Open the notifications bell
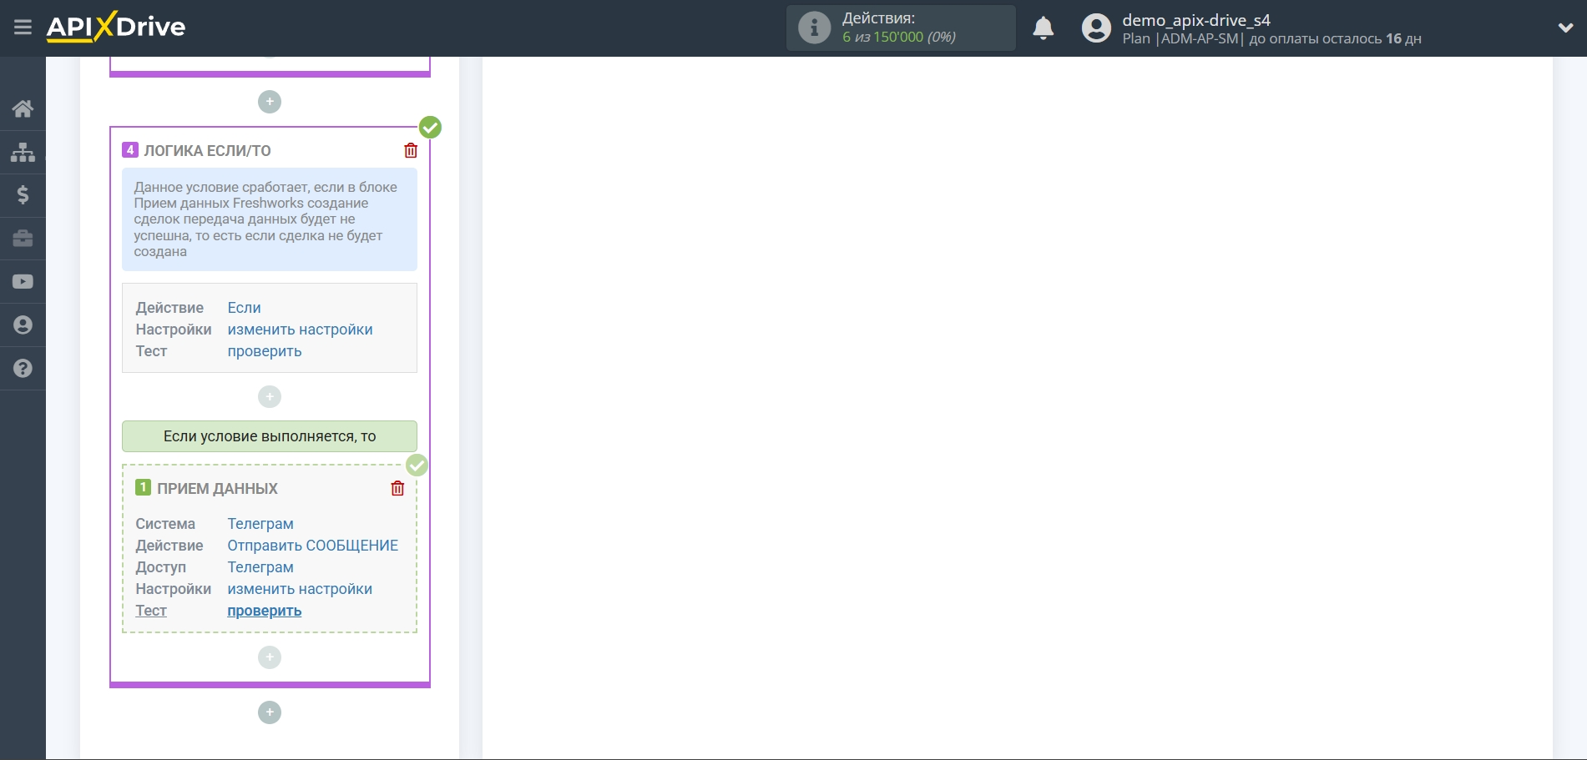 coord(1043,28)
